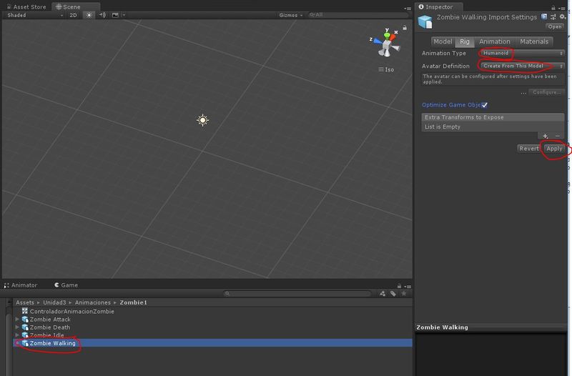Click the gizmo Z axis cone
Image resolution: width=572 pixels, height=376 pixels.
[377, 41]
